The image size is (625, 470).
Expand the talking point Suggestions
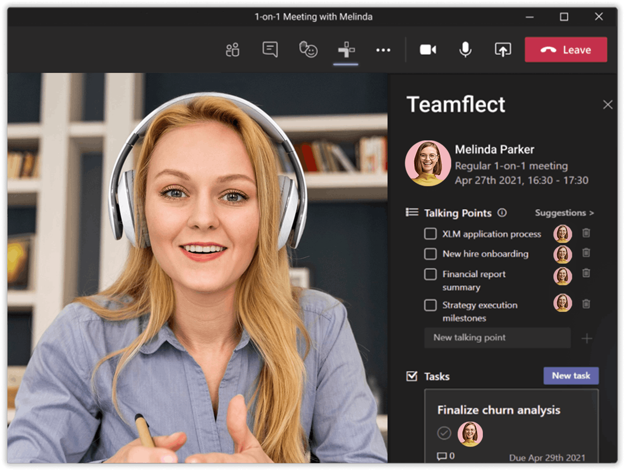(563, 213)
